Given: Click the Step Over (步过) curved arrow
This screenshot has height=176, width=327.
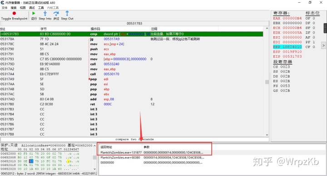Looking at the screenshot, I should coord(56,14).
